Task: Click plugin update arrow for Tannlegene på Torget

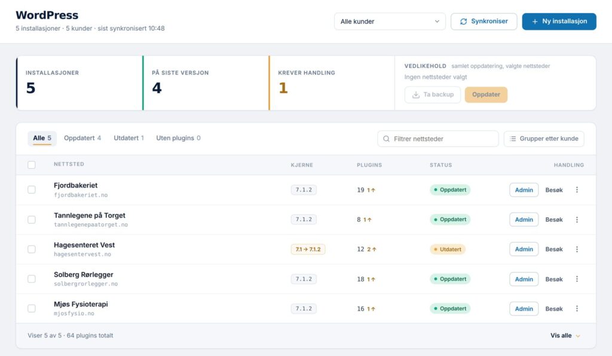Action: click(x=369, y=220)
